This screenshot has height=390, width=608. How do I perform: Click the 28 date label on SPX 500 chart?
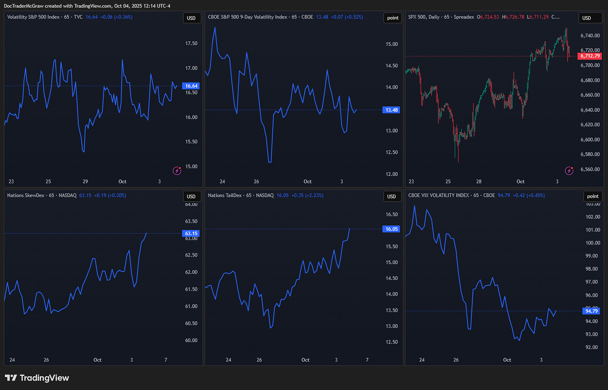click(479, 182)
